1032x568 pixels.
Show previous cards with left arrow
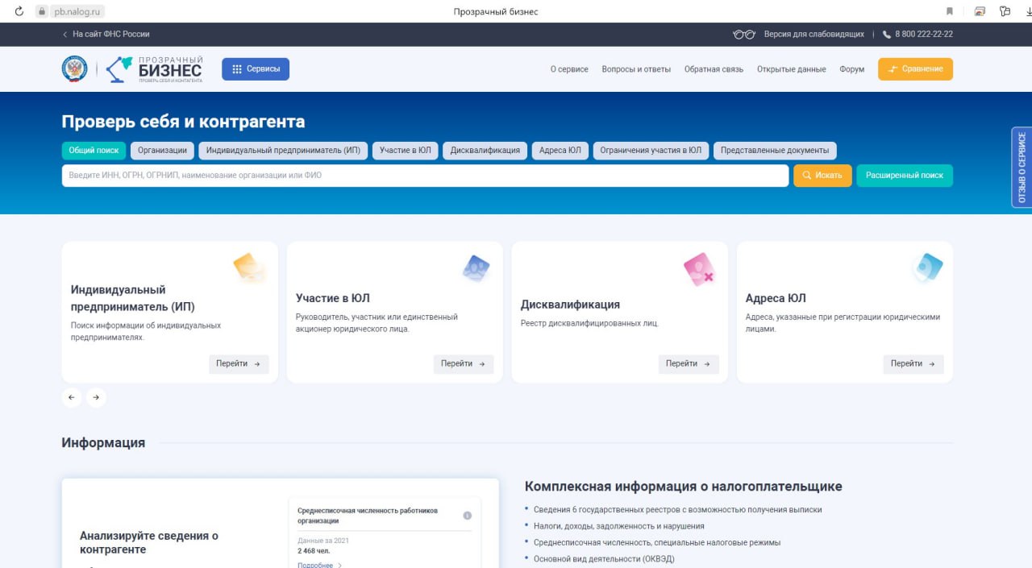72,397
